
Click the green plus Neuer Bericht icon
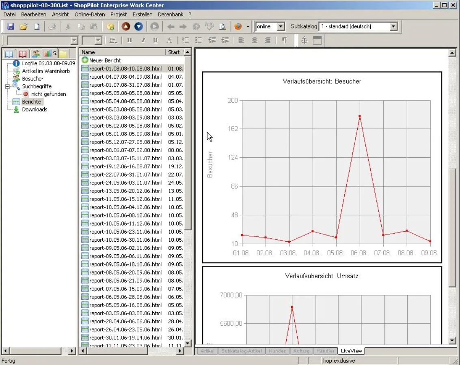click(x=85, y=60)
